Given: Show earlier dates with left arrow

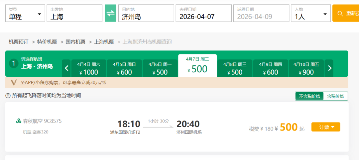Looking at the screenshot, I should tap(66, 68).
